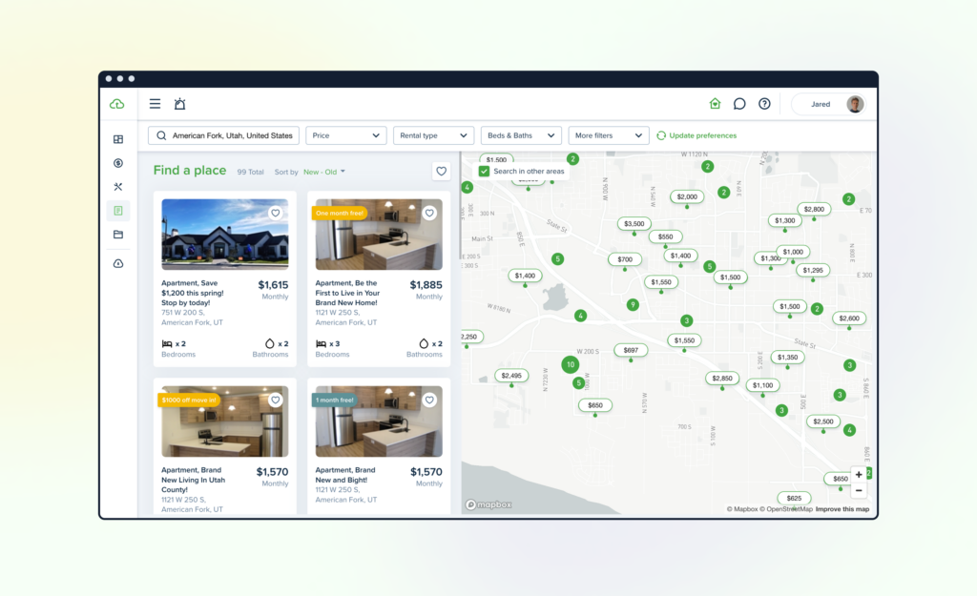Favorite the $1,885 apartment listing
This screenshot has height=596, width=977.
[x=429, y=213]
